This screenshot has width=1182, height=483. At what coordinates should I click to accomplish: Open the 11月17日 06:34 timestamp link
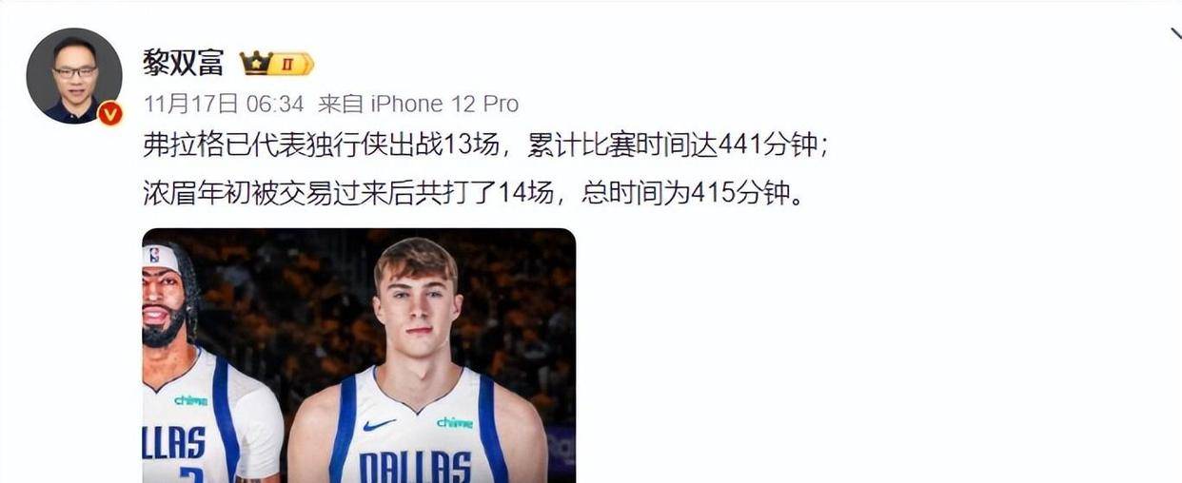(x=224, y=104)
